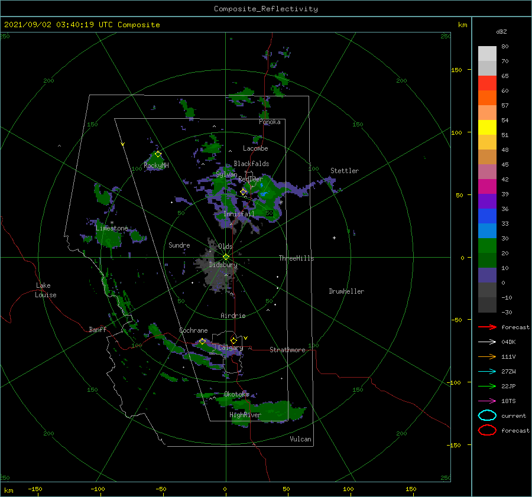This screenshot has height=497, width=532.
Task: Click the Cochrane town label
Action: pyautogui.click(x=193, y=330)
